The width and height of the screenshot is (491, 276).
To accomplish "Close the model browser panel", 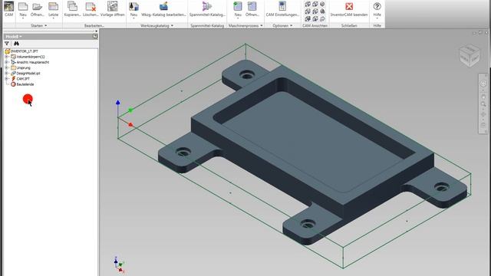I will coord(96,31).
